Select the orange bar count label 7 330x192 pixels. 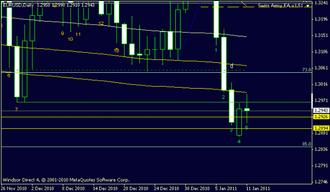(x=16, y=109)
